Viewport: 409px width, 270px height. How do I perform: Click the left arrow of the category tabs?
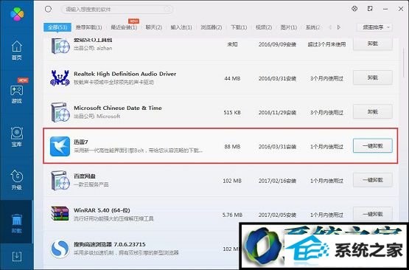coord(330,27)
